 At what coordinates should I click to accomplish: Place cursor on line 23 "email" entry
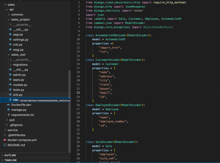[105, 93]
